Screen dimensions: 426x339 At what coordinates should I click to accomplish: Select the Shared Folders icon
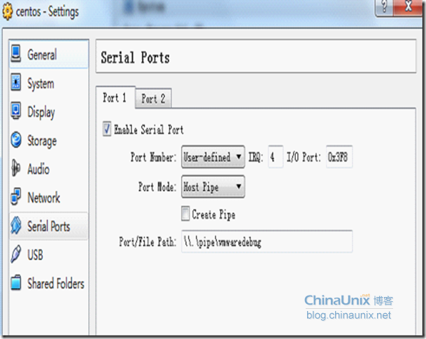(x=16, y=284)
